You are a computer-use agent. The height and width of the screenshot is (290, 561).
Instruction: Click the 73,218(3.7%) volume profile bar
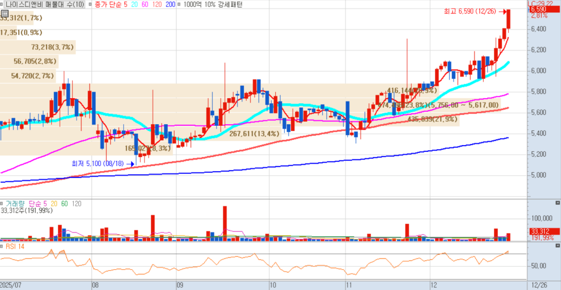tap(38, 47)
